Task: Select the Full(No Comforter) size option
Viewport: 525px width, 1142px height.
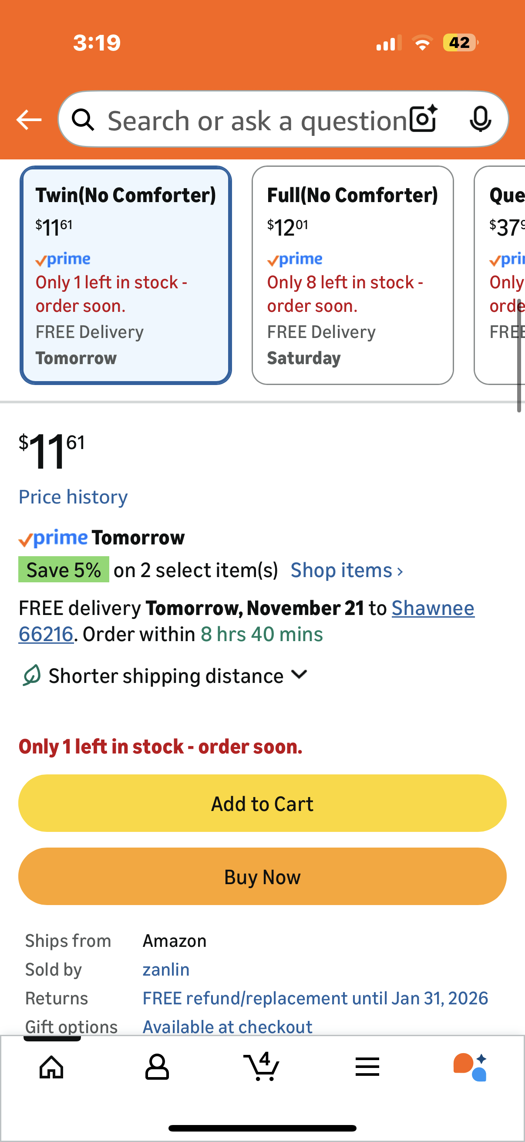Action: click(353, 275)
